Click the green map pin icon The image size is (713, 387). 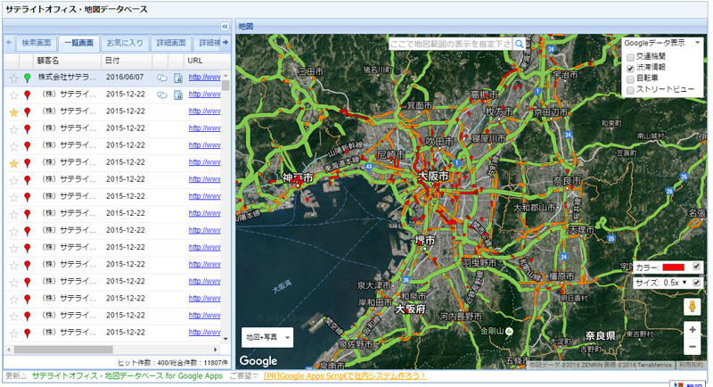pyautogui.click(x=28, y=78)
